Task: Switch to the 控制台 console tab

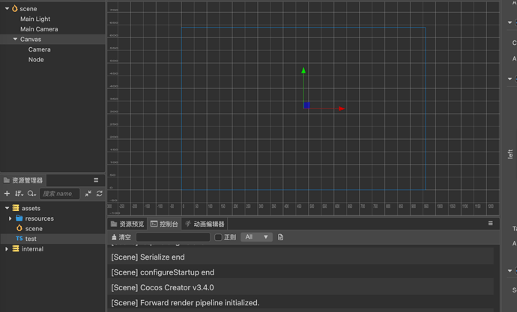Action: [164, 224]
